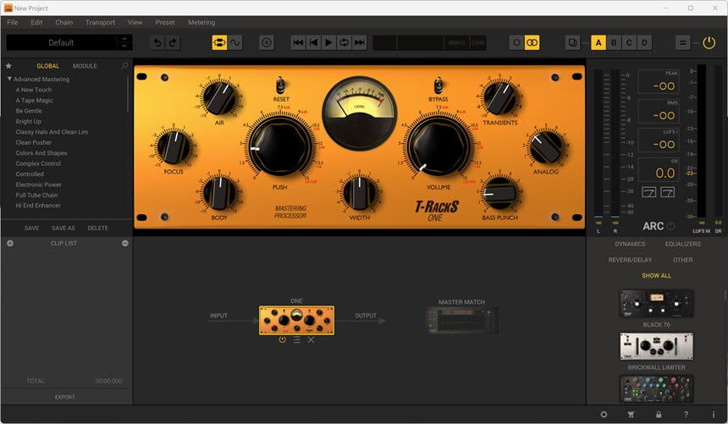Click the copy snapshot icon
This screenshot has height=424, width=728.
pos(573,42)
